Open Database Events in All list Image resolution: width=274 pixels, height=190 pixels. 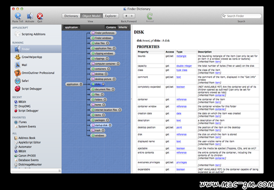[26, 160]
